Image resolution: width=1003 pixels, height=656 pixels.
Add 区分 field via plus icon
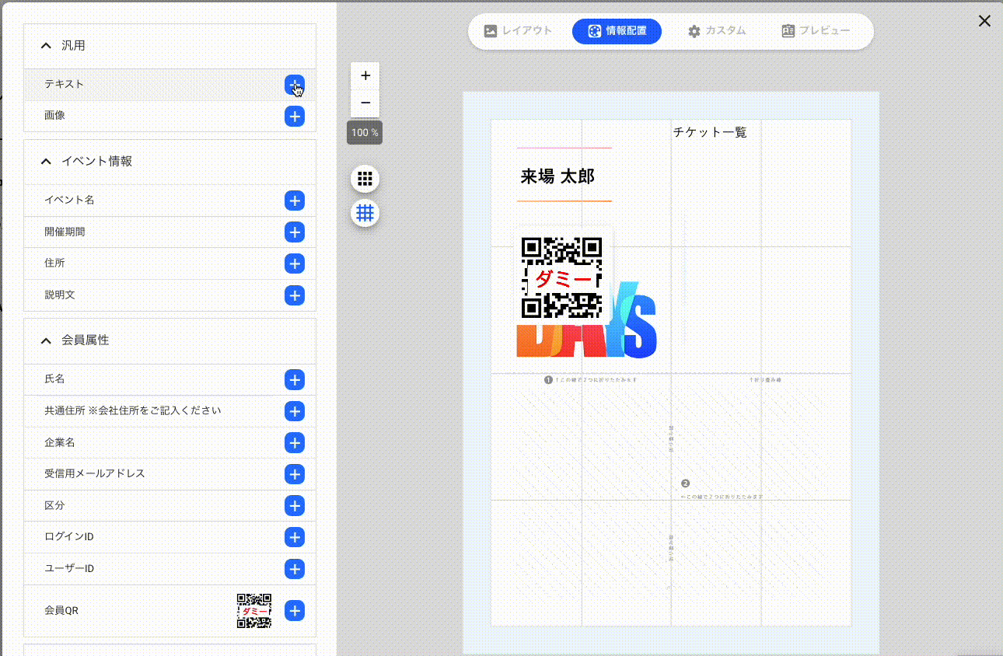point(294,506)
